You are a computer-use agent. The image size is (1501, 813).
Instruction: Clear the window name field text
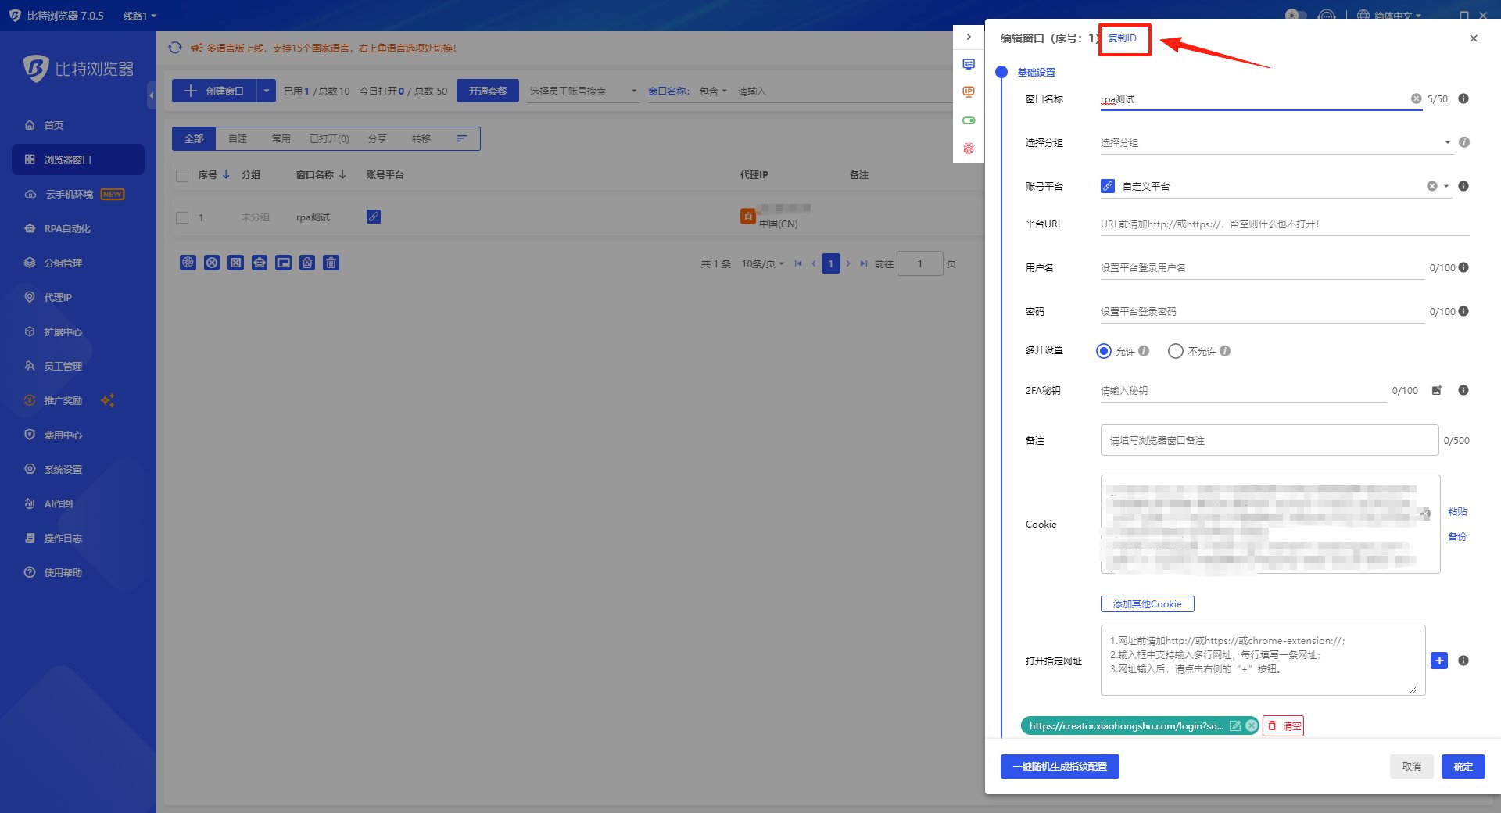pos(1416,98)
